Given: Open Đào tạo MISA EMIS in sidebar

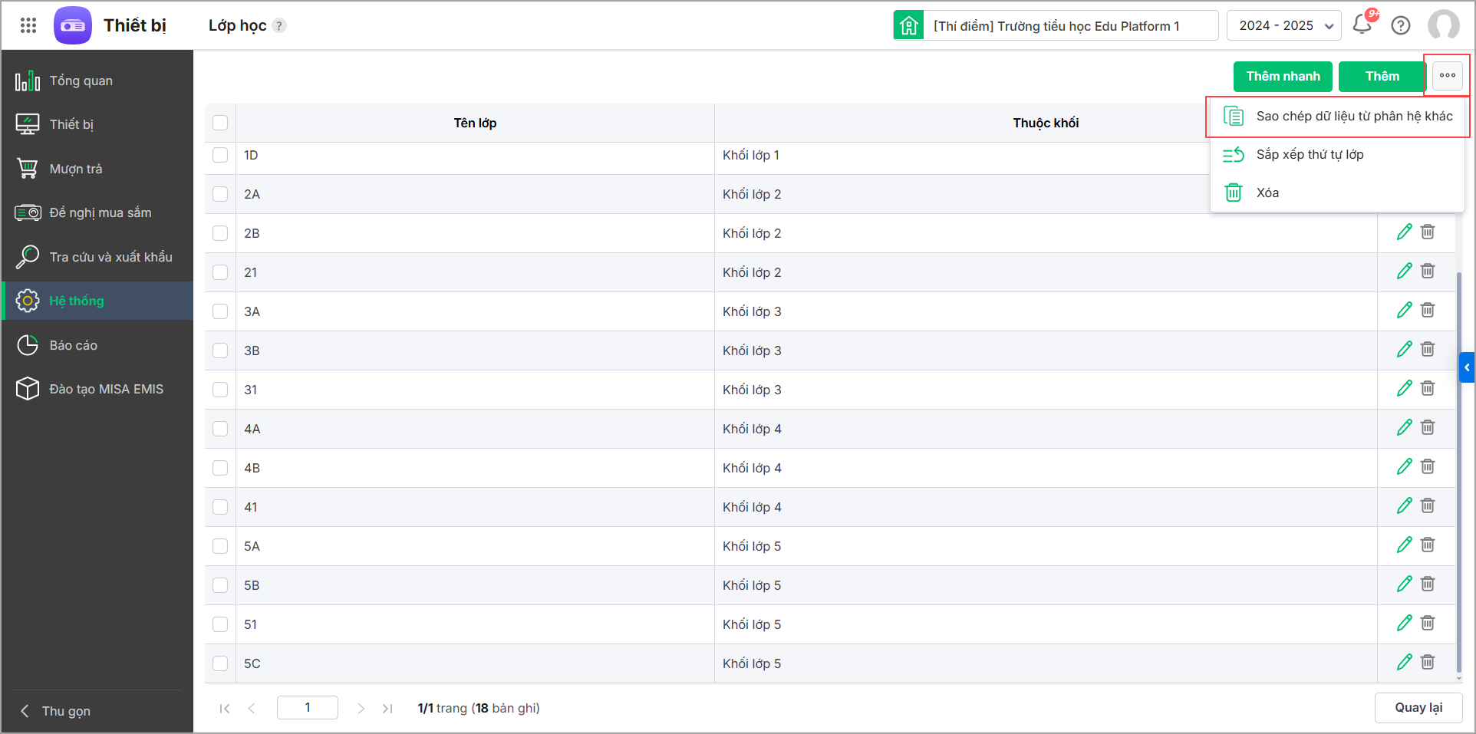Looking at the screenshot, I should [97, 389].
